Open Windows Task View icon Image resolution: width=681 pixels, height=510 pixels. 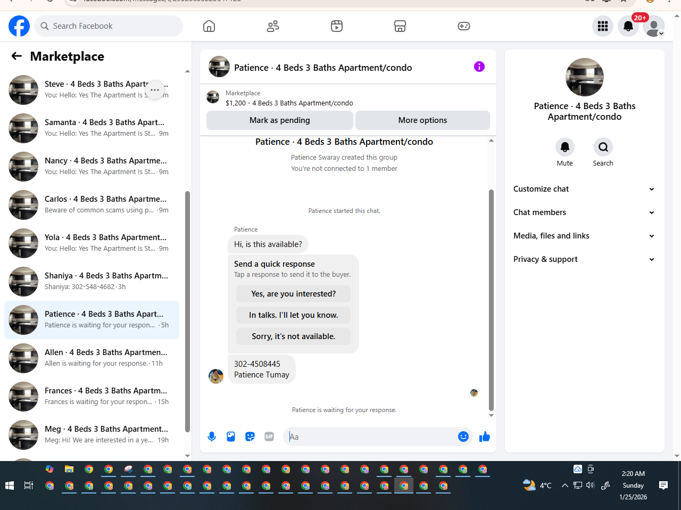[29, 486]
